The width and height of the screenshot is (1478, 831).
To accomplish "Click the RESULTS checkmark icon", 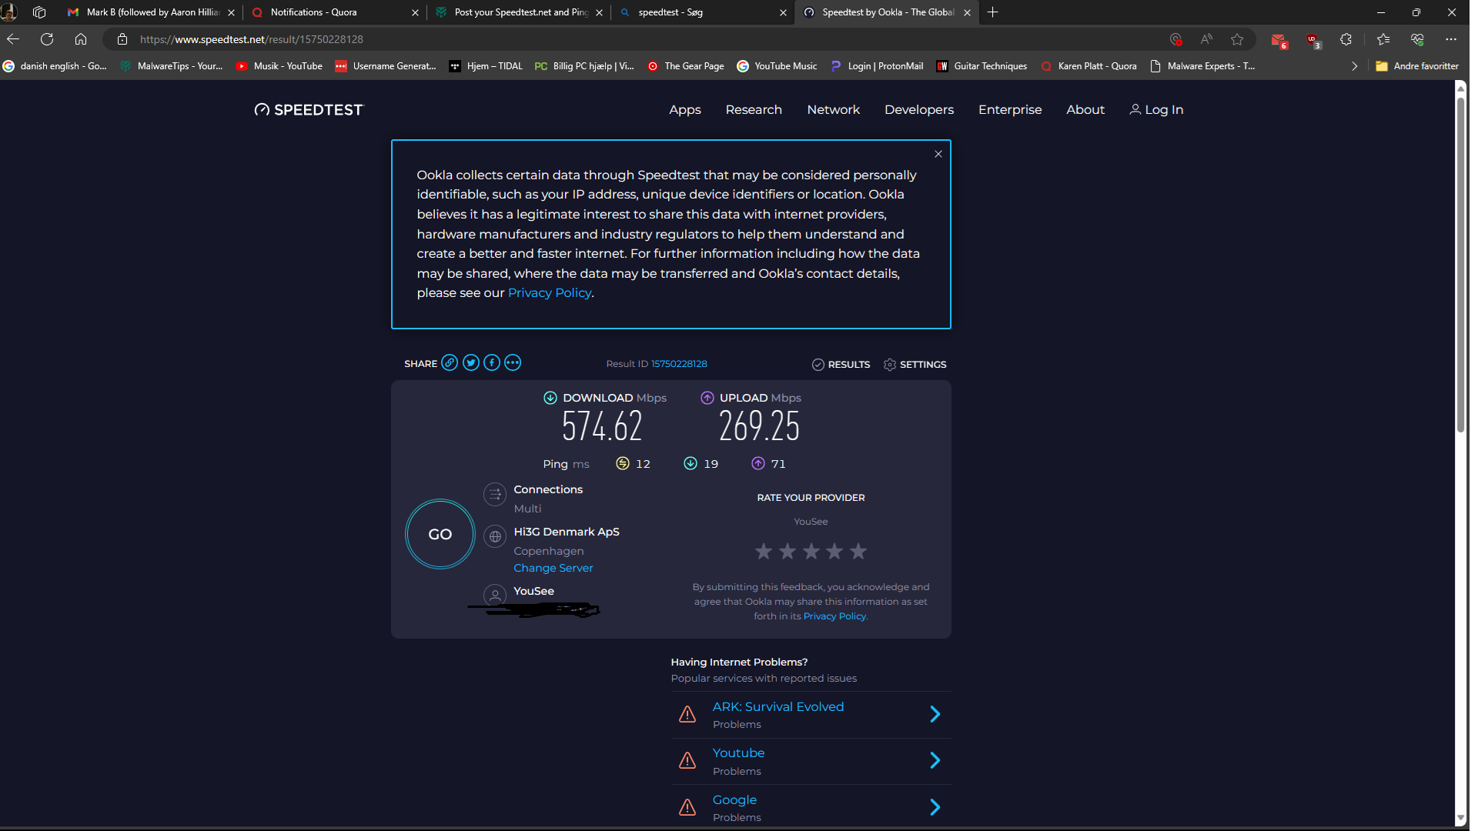I will click(818, 365).
